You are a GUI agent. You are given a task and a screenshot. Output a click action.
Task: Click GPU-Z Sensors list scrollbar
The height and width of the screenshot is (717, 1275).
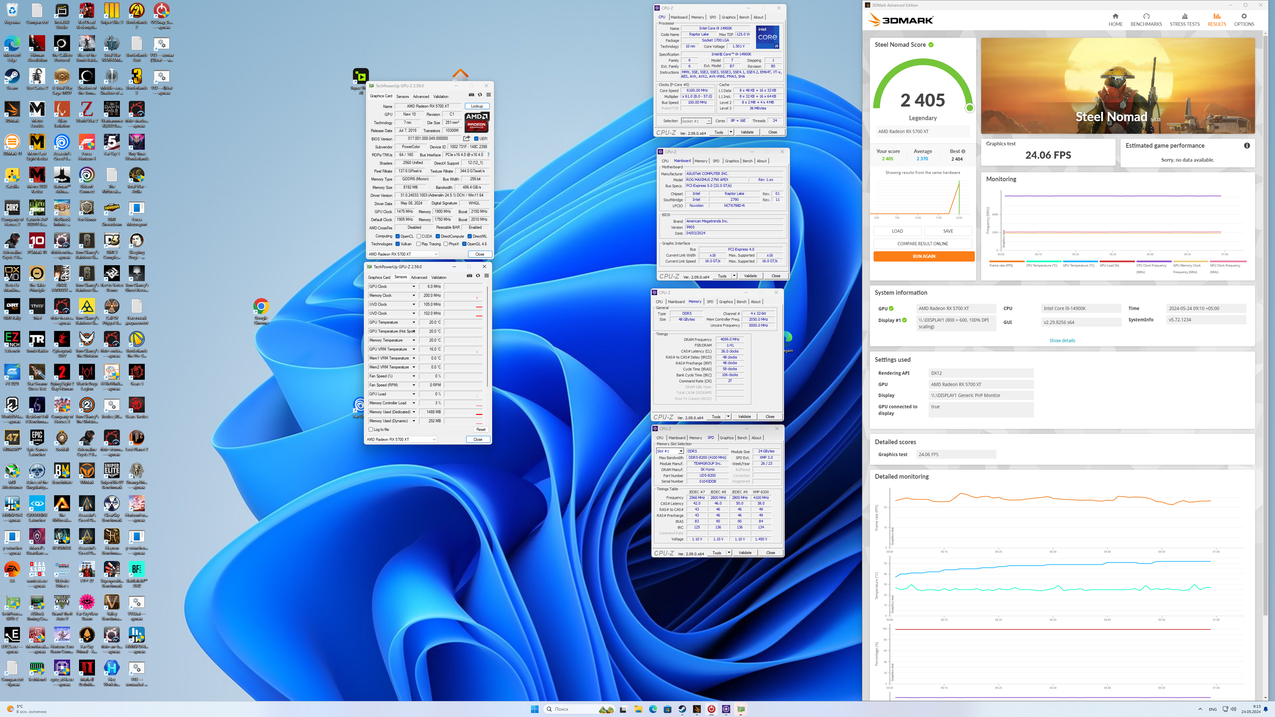click(x=487, y=337)
